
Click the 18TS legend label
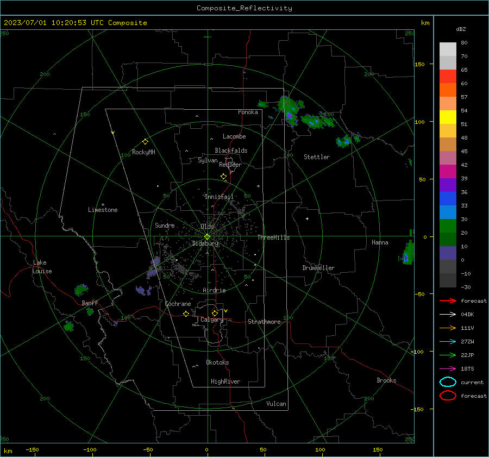(x=467, y=369)
